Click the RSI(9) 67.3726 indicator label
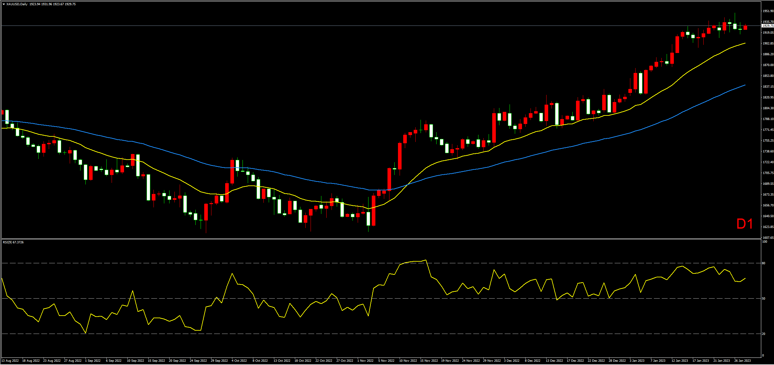Viewport: 774px width, 365px height. [13, 242]
